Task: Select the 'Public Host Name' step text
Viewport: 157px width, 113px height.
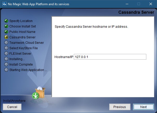Action: (22, 32)
